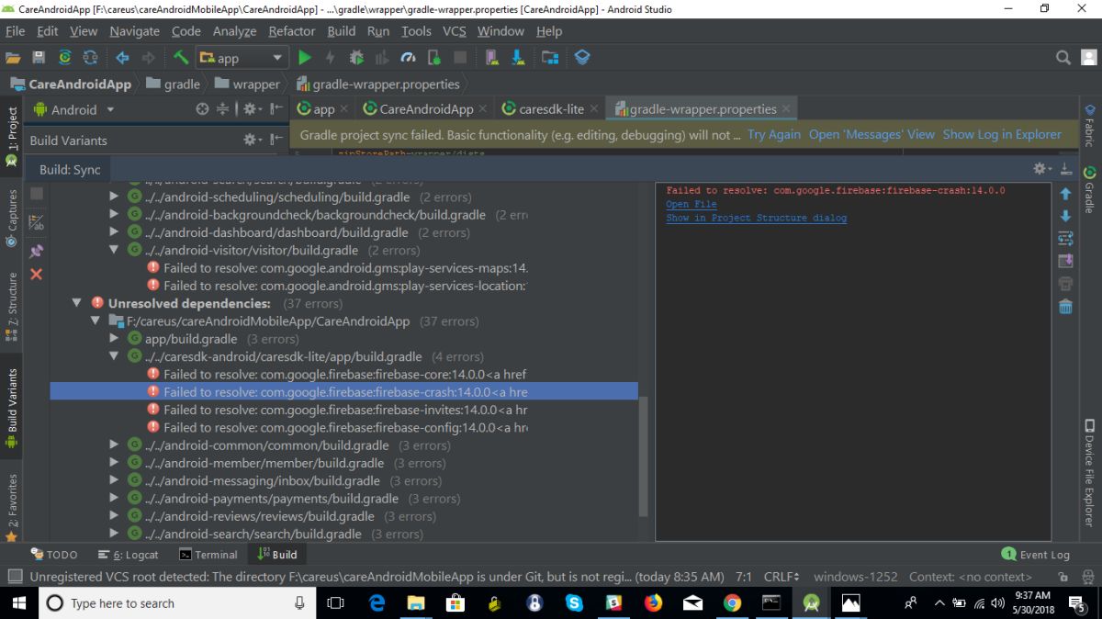This screenshot has height=619, width=1102.
Task: Collapse the android-visitor/visitor/build.gradle node
Action: (114, 250)
